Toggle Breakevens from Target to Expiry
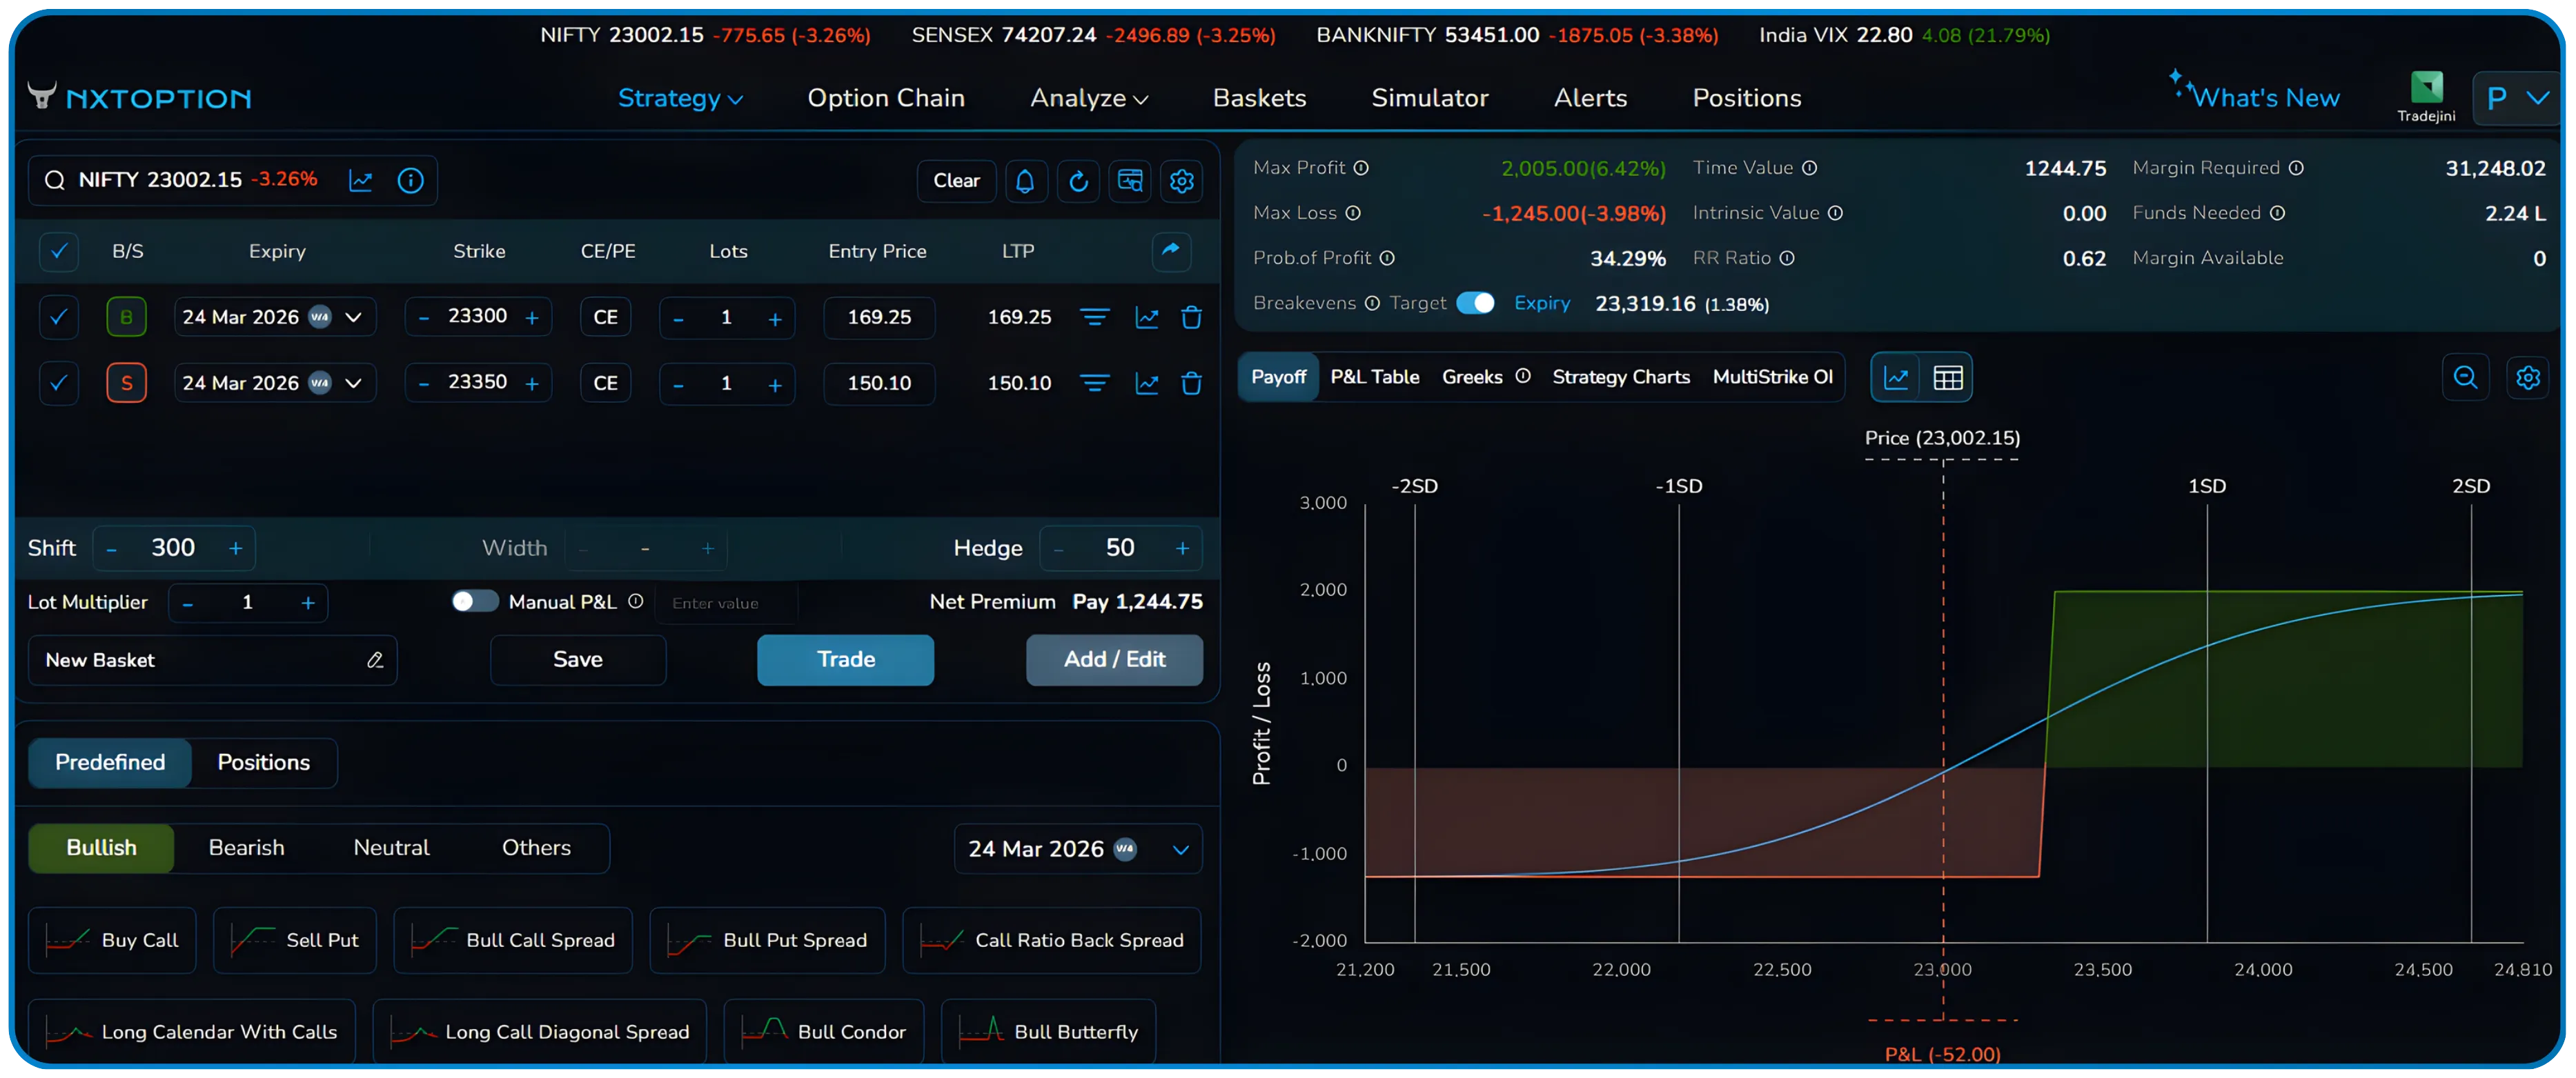 pyautogui.click(x=1477, y=303)
